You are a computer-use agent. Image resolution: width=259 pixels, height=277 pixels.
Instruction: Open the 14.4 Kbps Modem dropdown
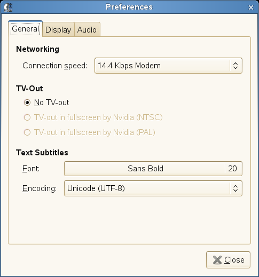point(168,66)
